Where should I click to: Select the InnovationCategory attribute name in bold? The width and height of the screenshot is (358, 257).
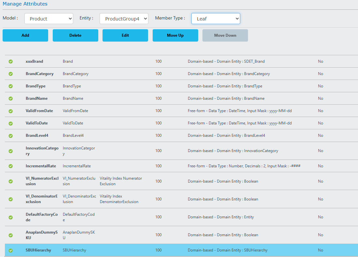(x=42, y=151)
